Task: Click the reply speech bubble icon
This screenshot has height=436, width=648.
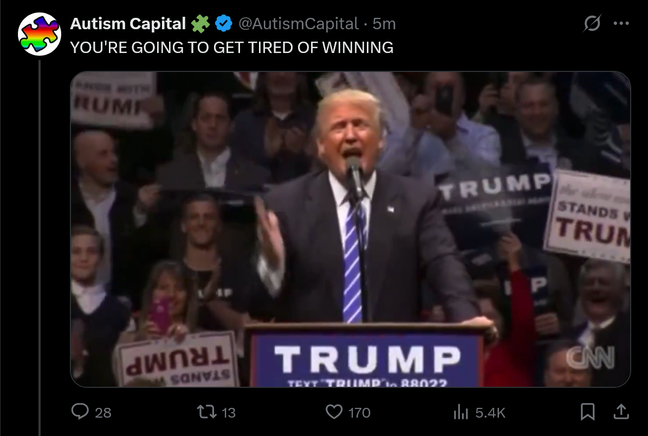Action: click(x=80, y=412)
